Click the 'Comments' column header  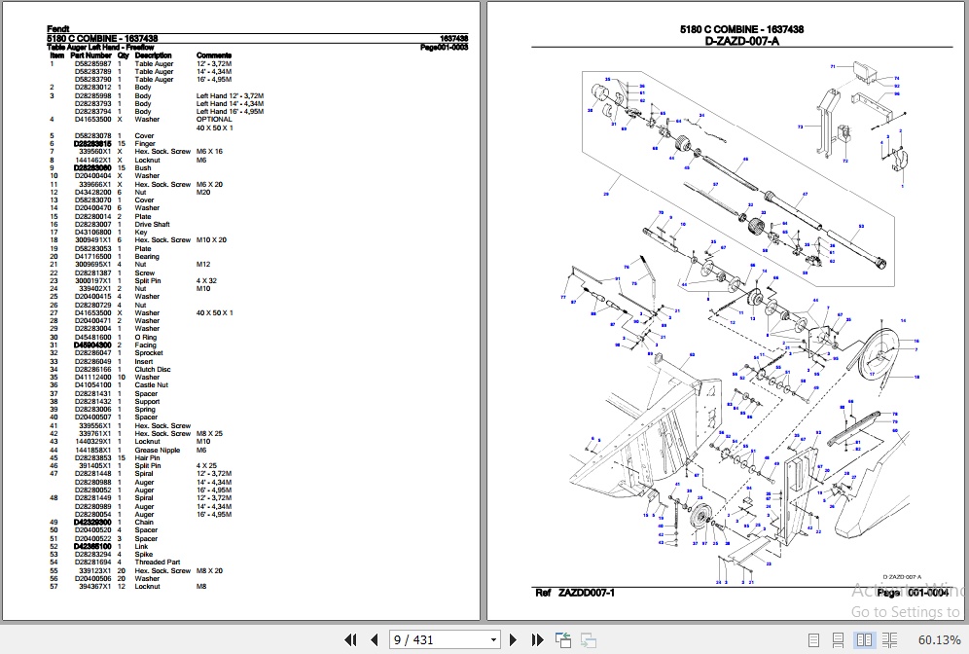click(214, 55)
